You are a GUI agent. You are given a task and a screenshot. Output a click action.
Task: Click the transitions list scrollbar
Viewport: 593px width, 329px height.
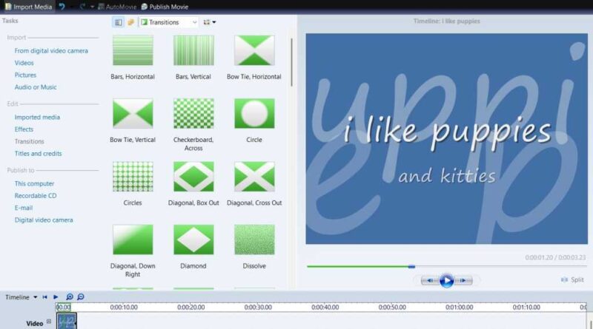291,62
